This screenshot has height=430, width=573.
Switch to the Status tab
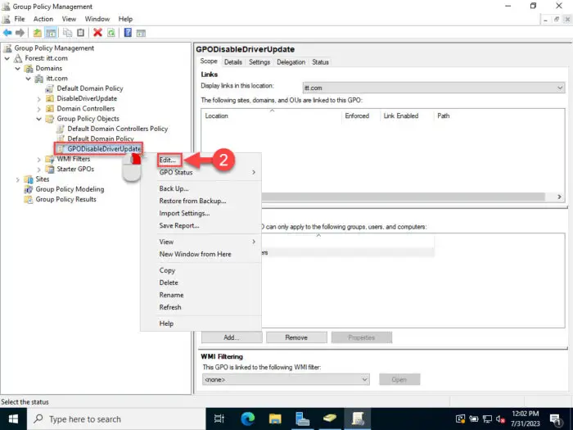point(321,62)
